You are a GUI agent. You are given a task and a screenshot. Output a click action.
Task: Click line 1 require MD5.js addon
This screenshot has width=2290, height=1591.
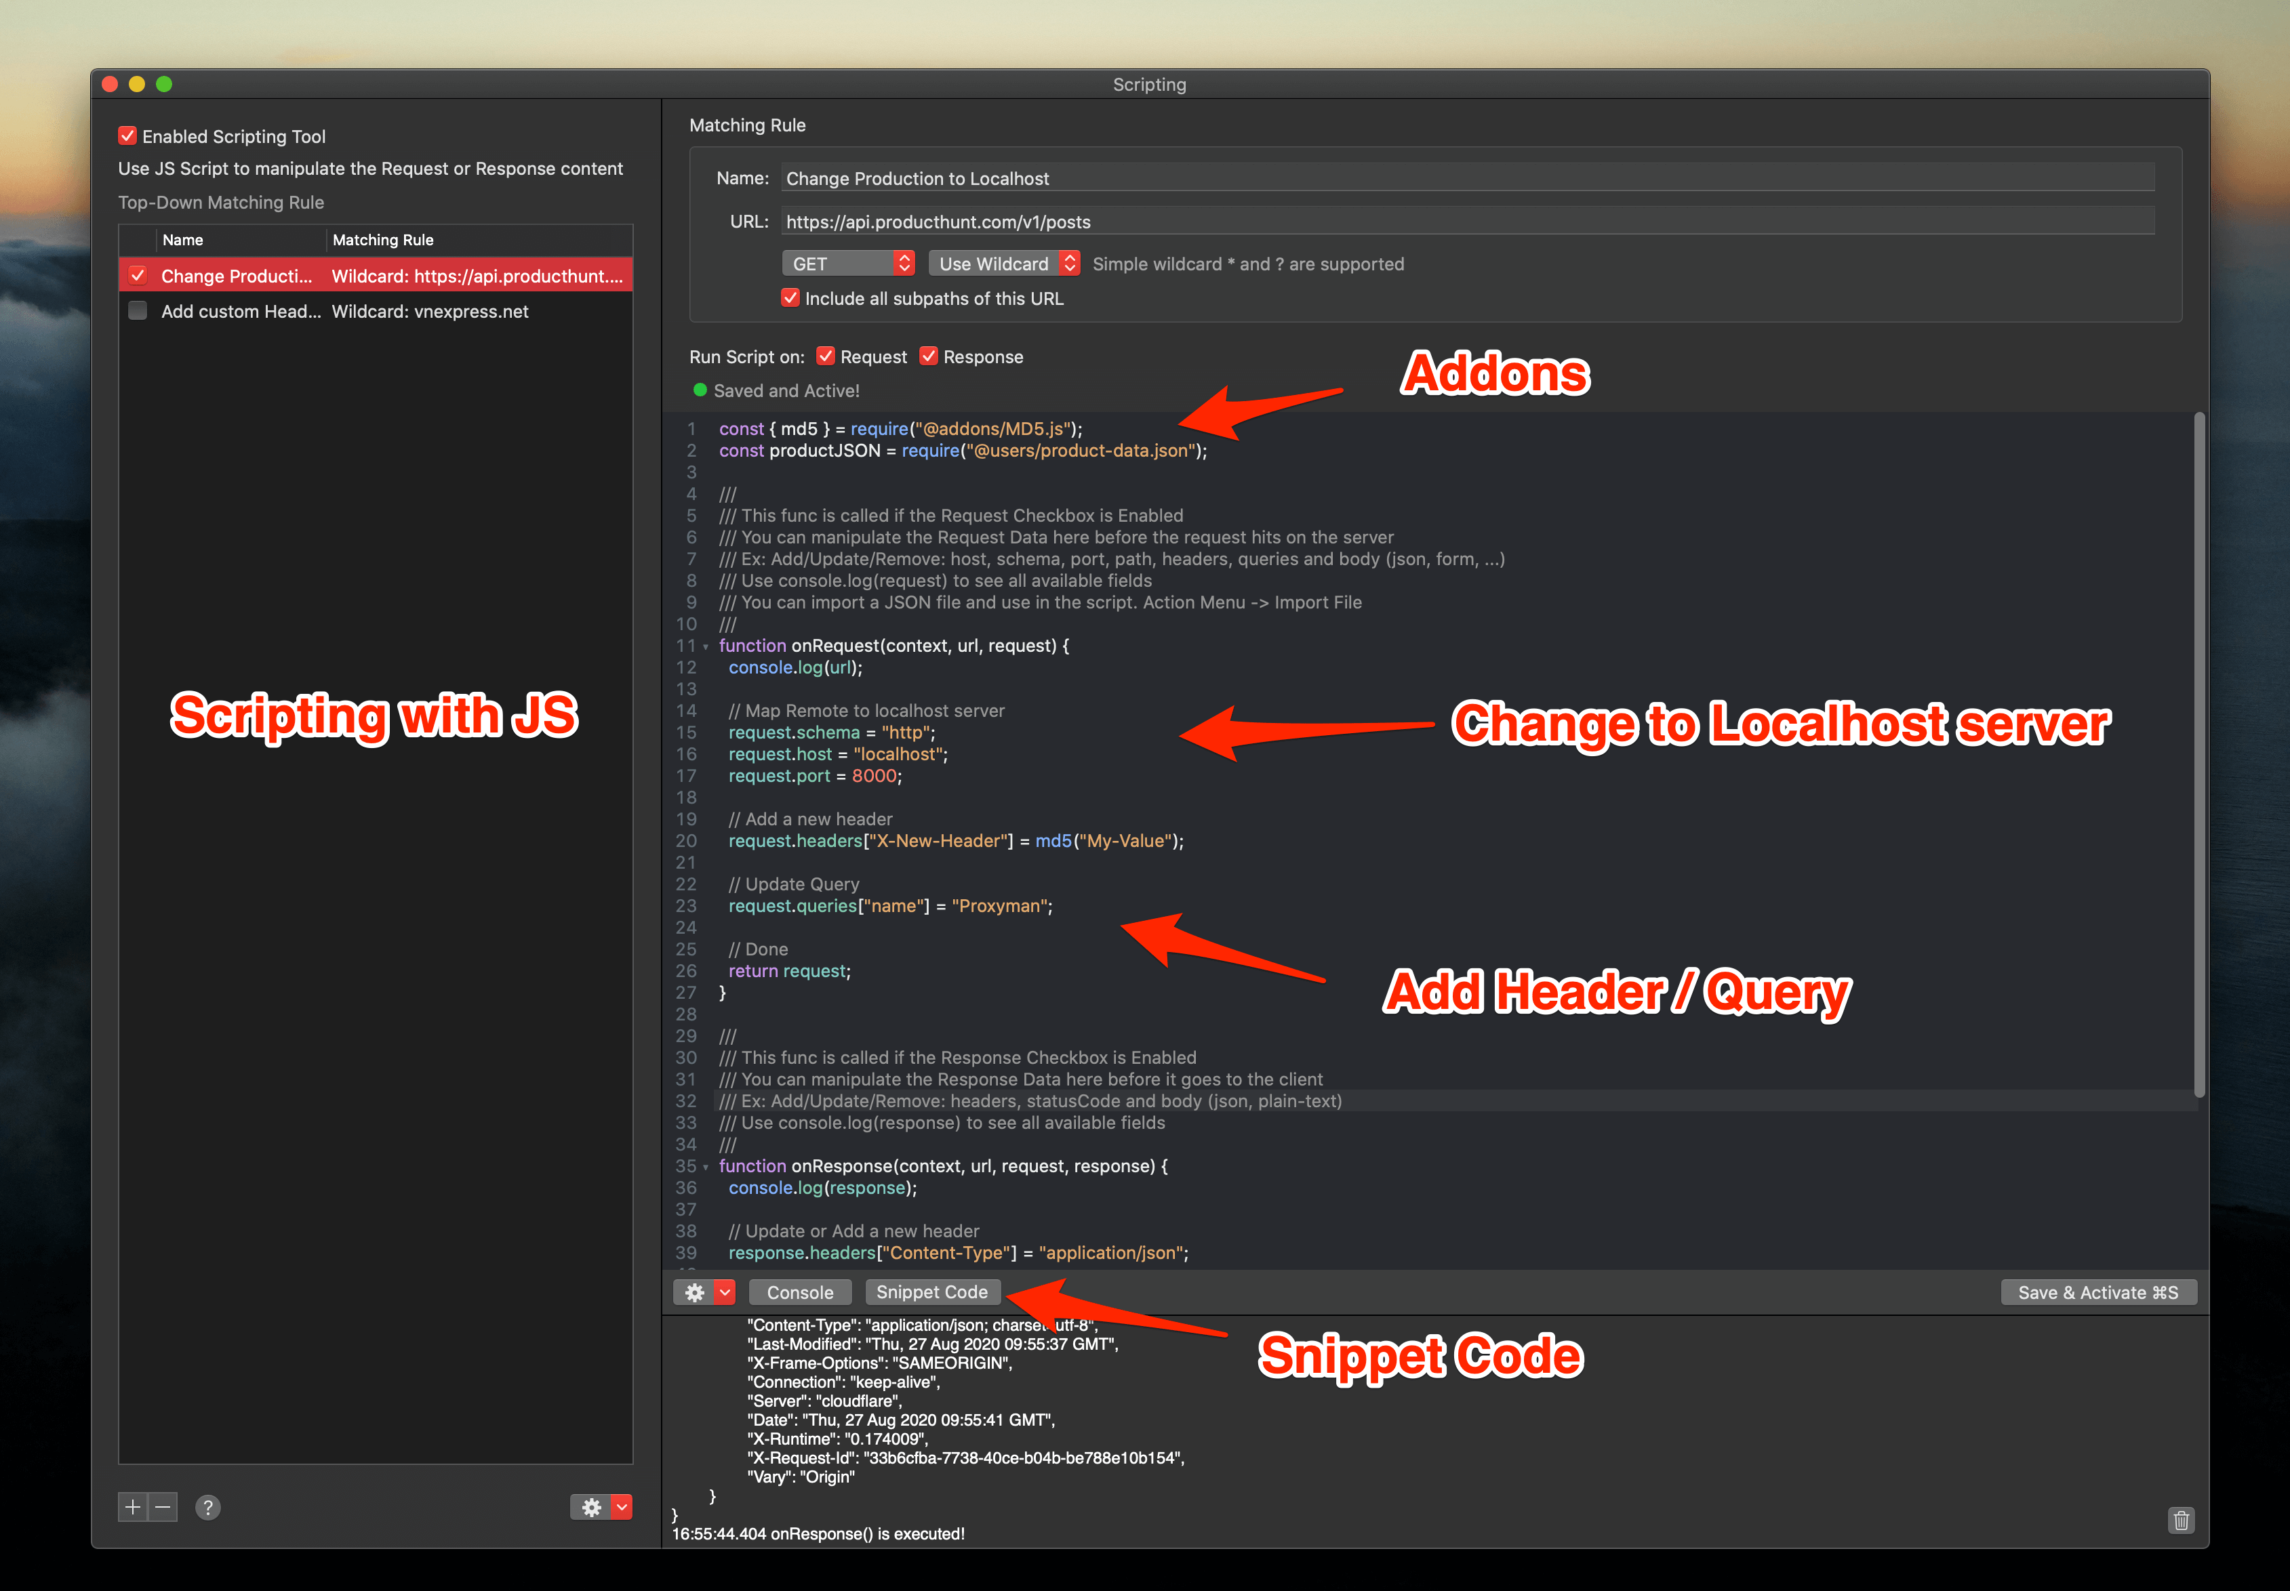pos(901,429)
